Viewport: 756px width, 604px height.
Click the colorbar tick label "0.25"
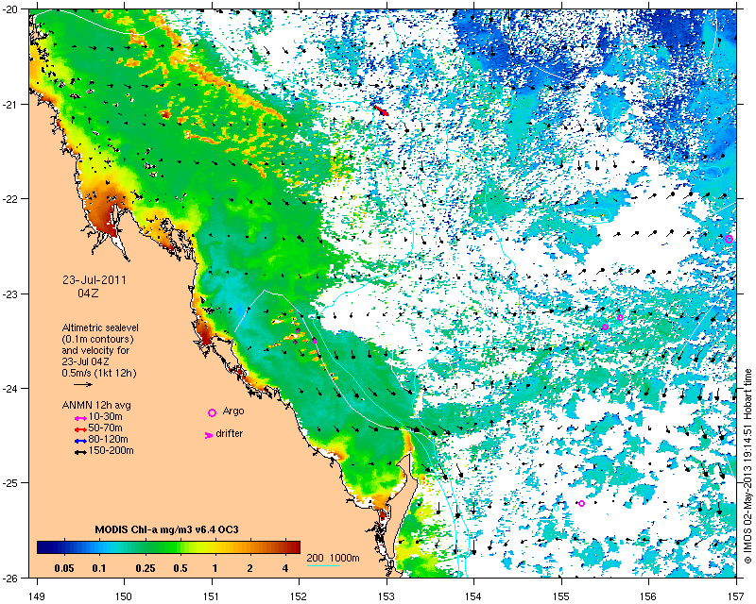coord(146,568)
